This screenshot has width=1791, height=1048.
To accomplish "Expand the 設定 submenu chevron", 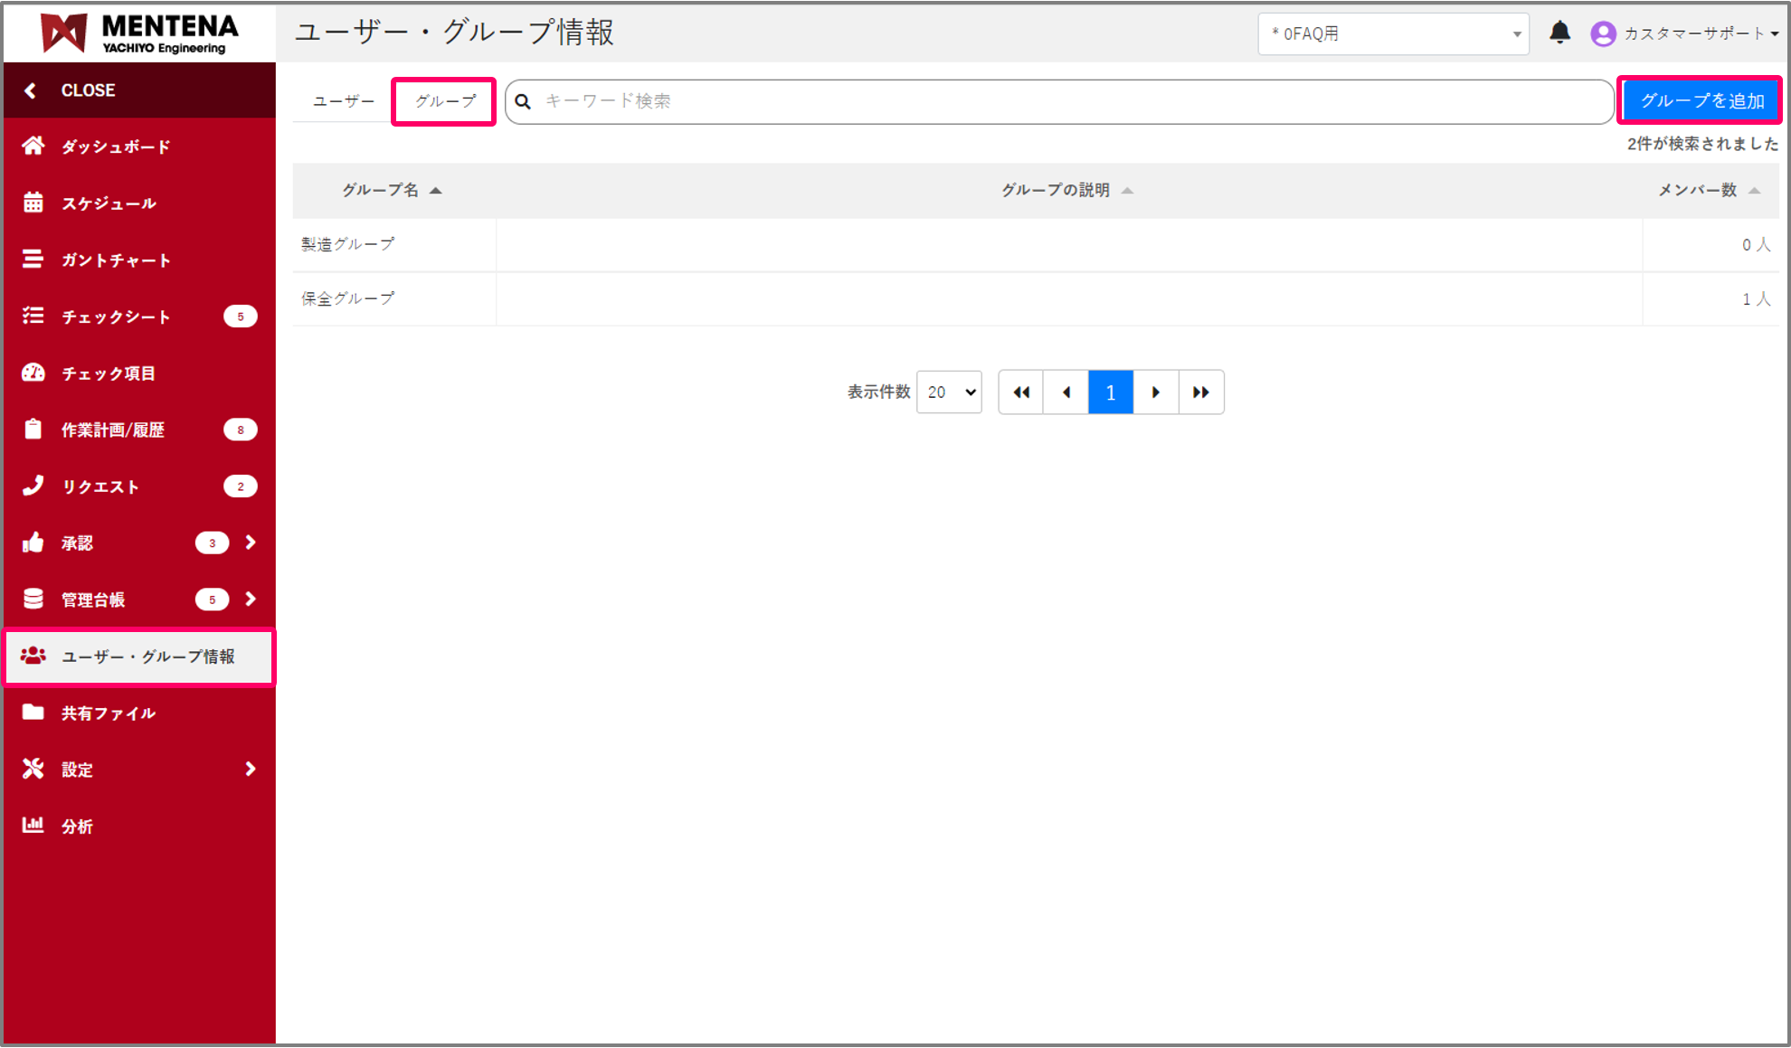I will coord(251,769).
